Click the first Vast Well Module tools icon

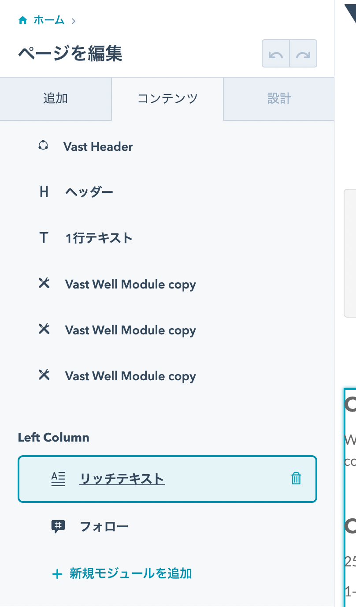point(44,284)
